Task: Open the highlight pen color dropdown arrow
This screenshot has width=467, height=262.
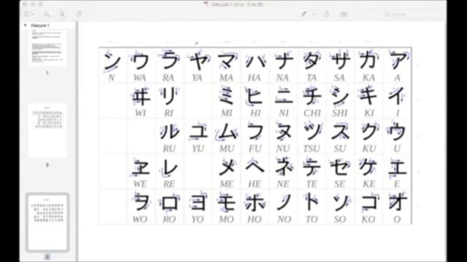Action: [x=314, y=14]
